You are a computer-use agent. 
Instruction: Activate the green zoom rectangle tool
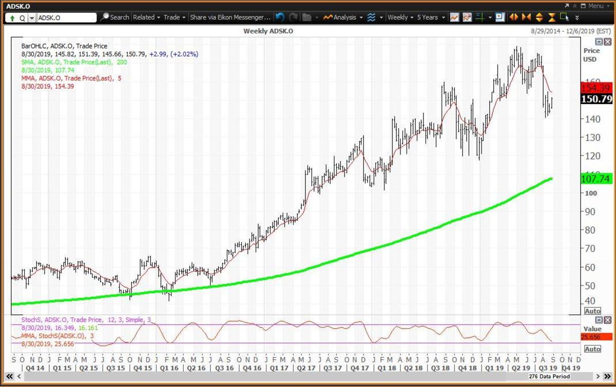564,17
